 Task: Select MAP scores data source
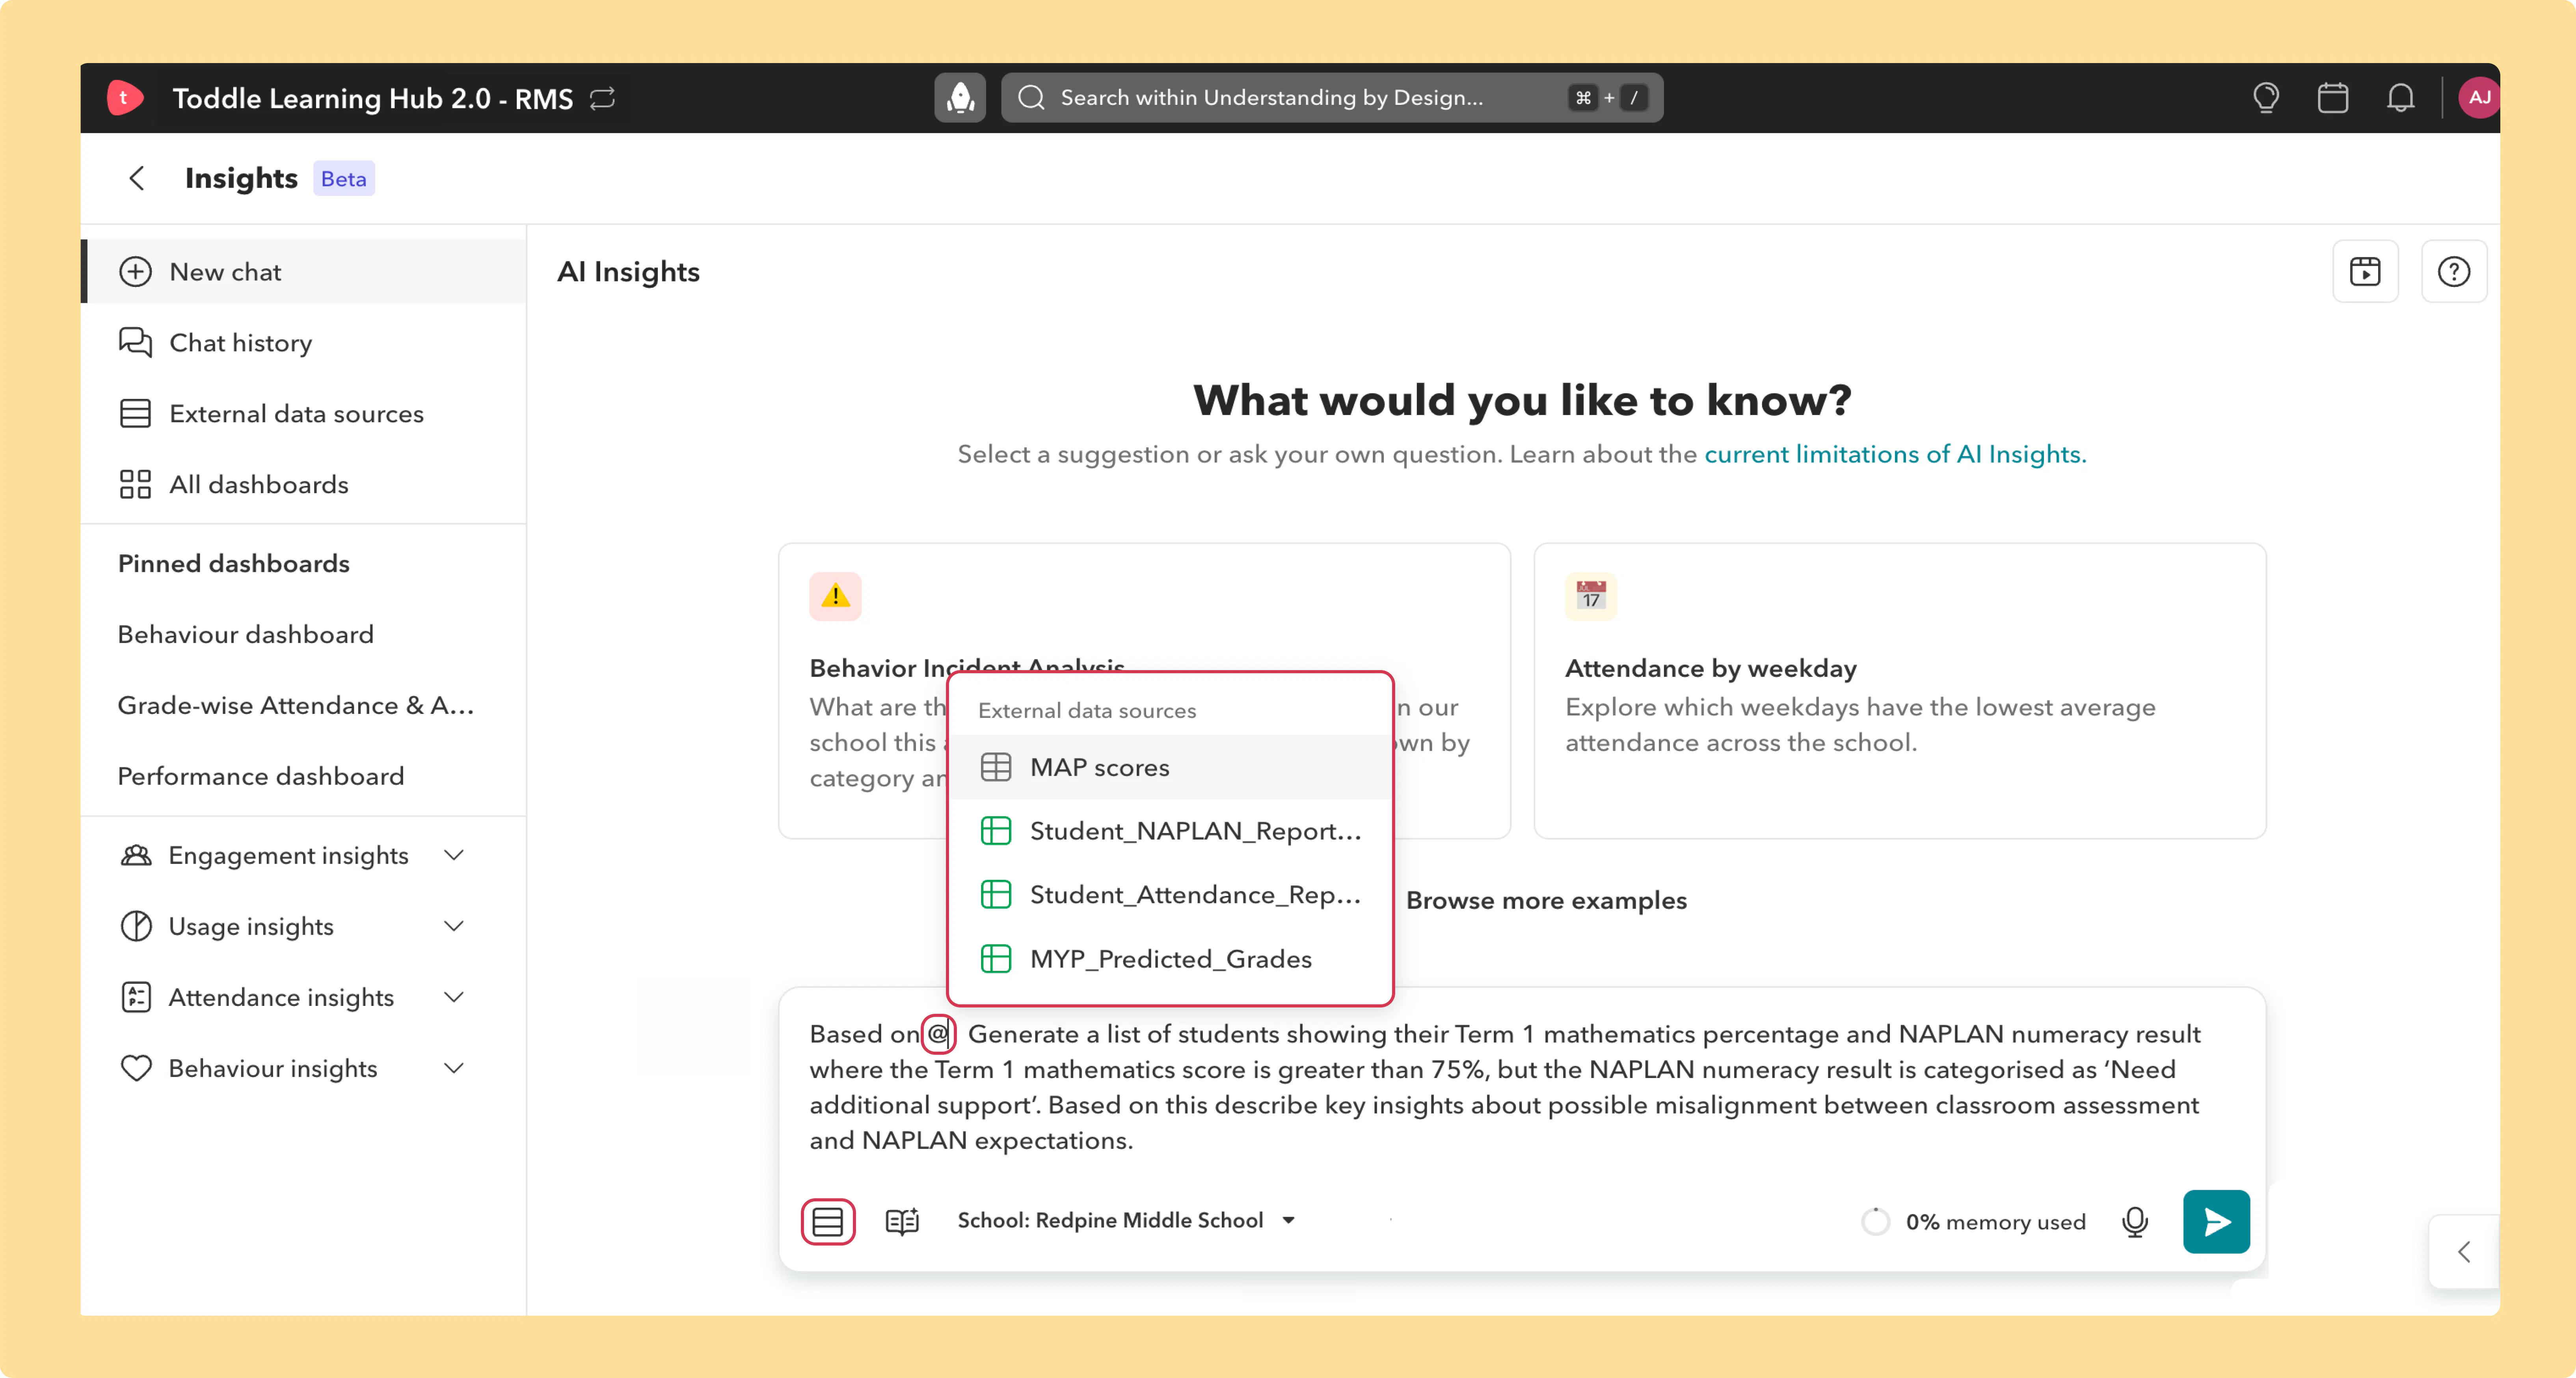pos(1170,767)
